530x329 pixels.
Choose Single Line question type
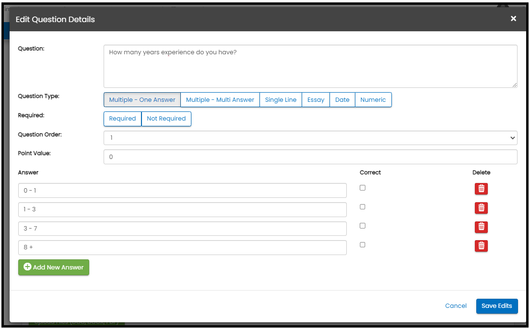tap(281, 100)
